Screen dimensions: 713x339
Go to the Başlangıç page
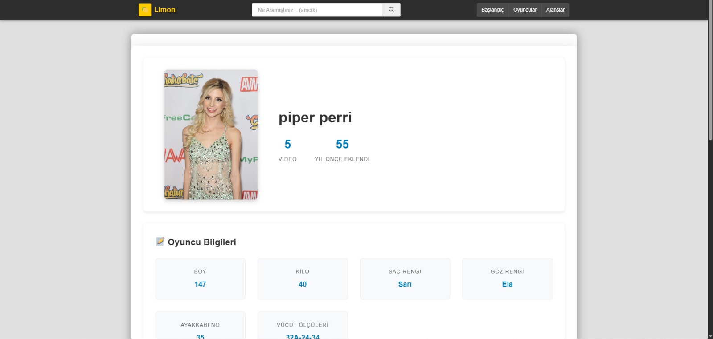click(492, 10)
